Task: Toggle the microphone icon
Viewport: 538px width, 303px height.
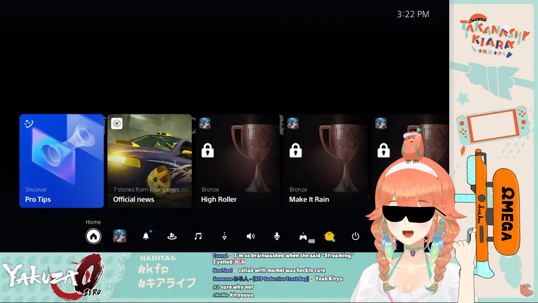Action: [x=277, y=236]
